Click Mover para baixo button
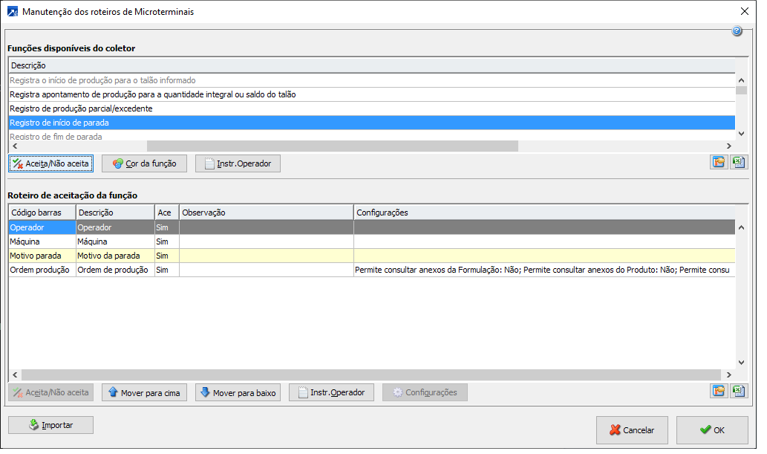The height and width of the screenshot is (454, 767). [238, 392]
